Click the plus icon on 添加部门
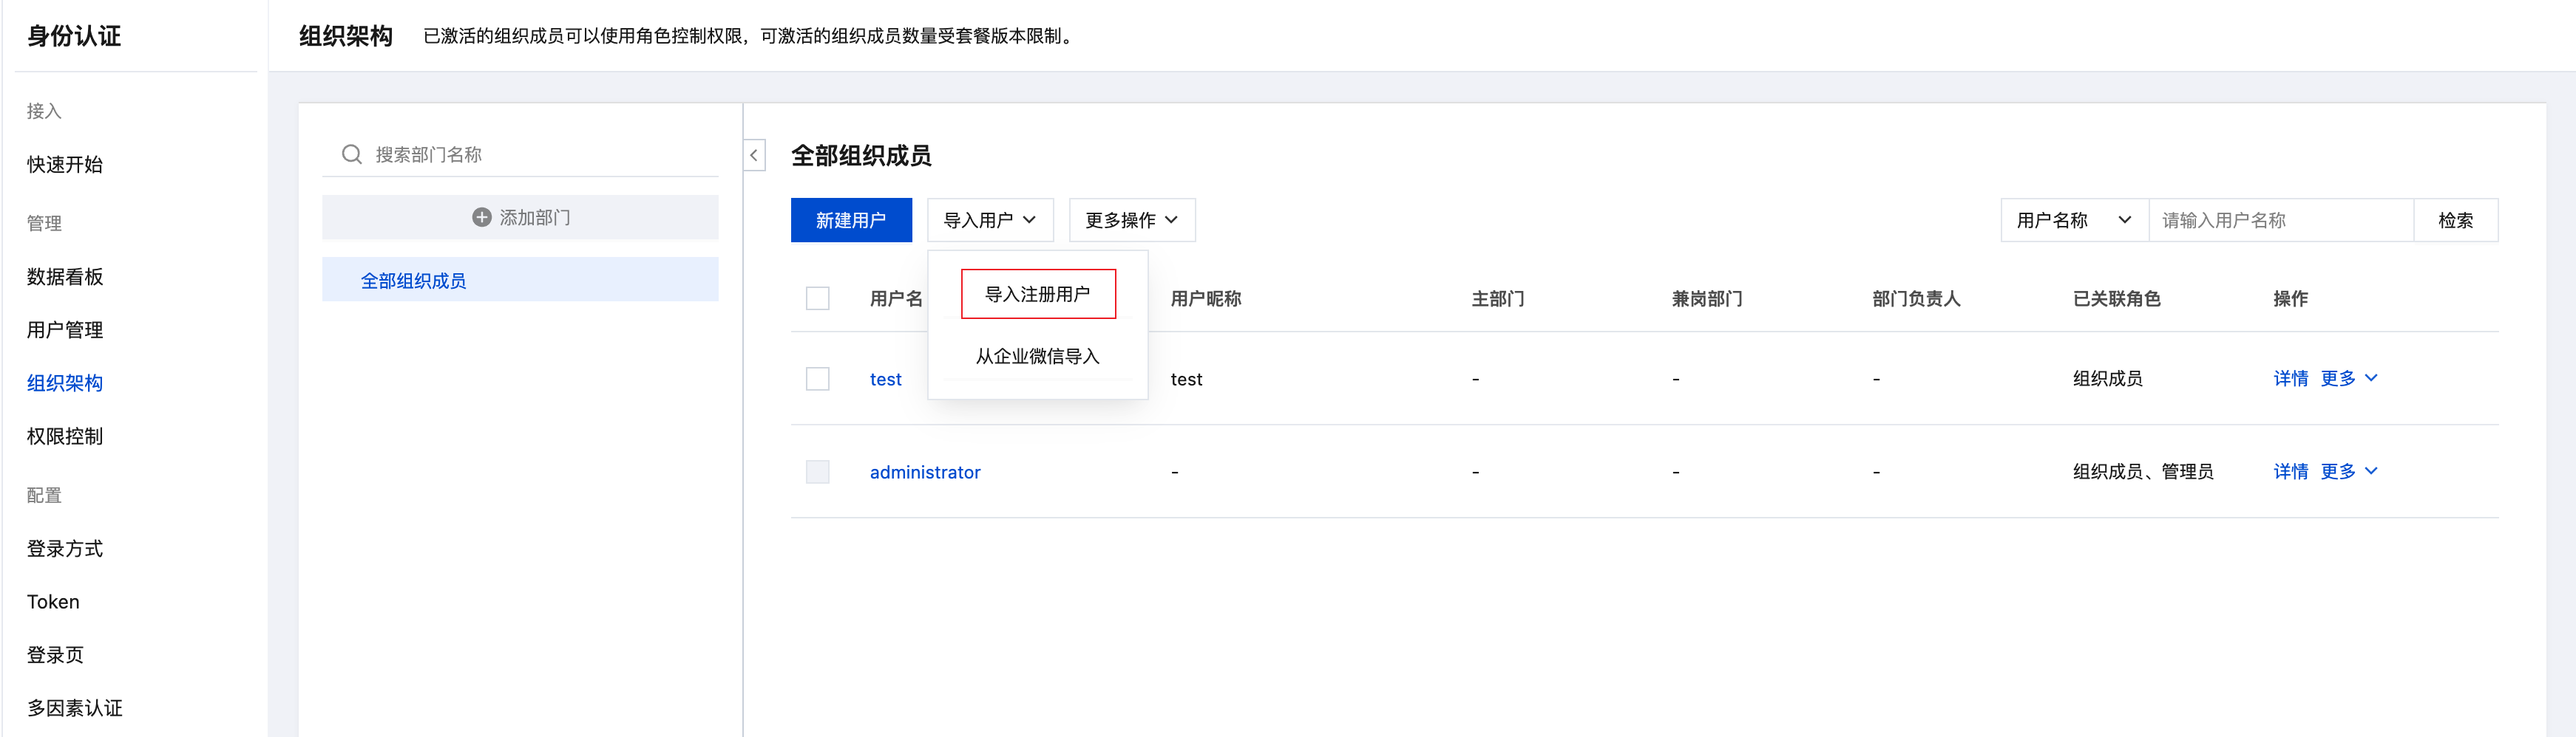The width and height of the screenshot is (2576, 737). click(480, 216)
